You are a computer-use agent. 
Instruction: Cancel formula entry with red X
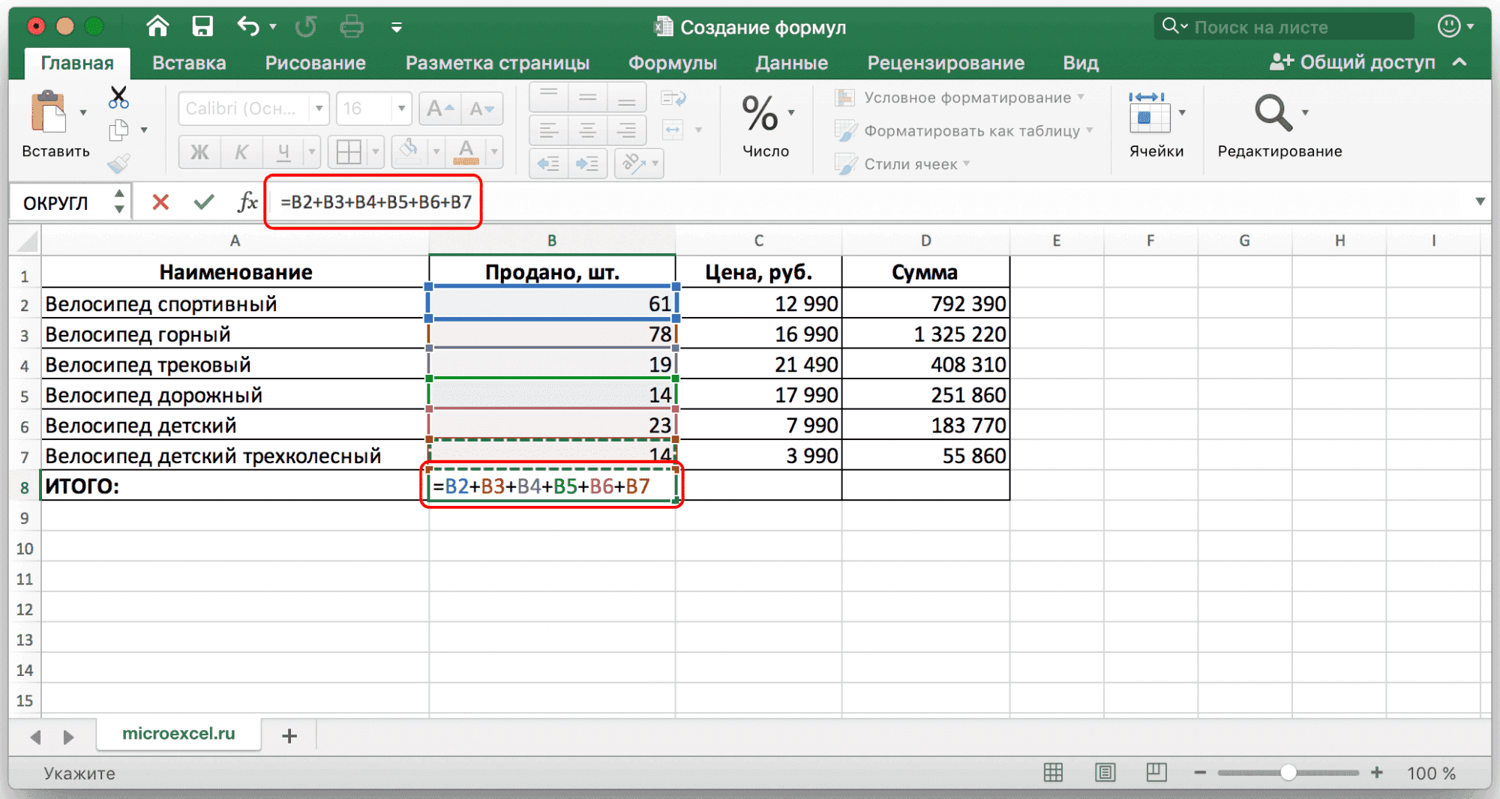click(x=160, y=202)
